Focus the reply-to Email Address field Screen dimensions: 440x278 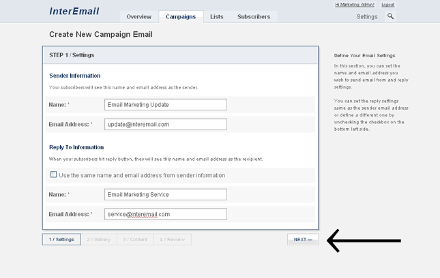[x=165, y=214]
